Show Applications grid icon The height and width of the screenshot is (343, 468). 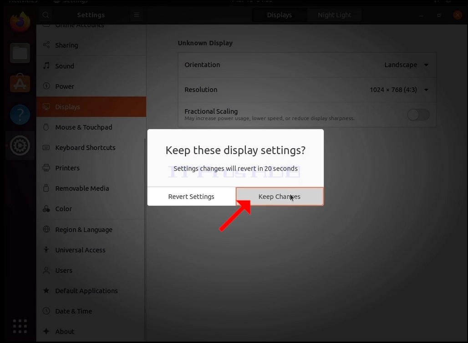pyautogui.click(x=20, y=326)
